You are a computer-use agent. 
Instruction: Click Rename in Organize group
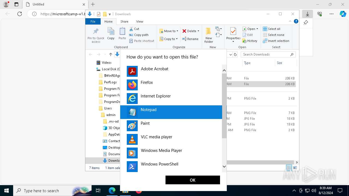[x=190, y=39]
